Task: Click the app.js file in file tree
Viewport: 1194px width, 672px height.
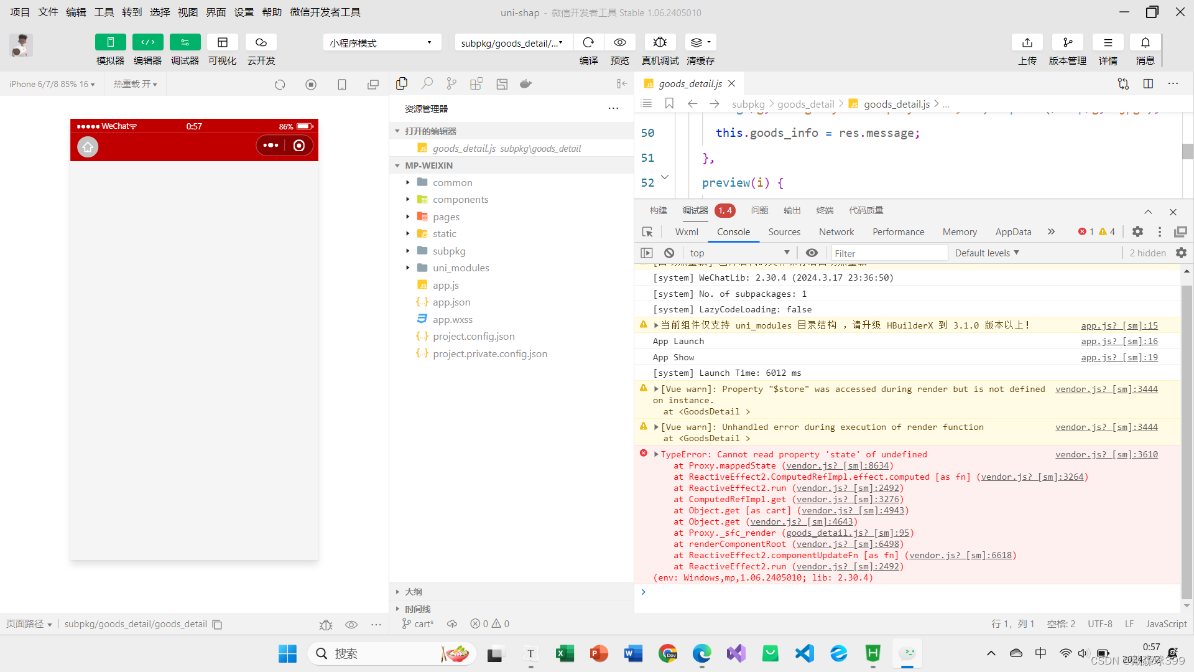Action: [446, 285]
